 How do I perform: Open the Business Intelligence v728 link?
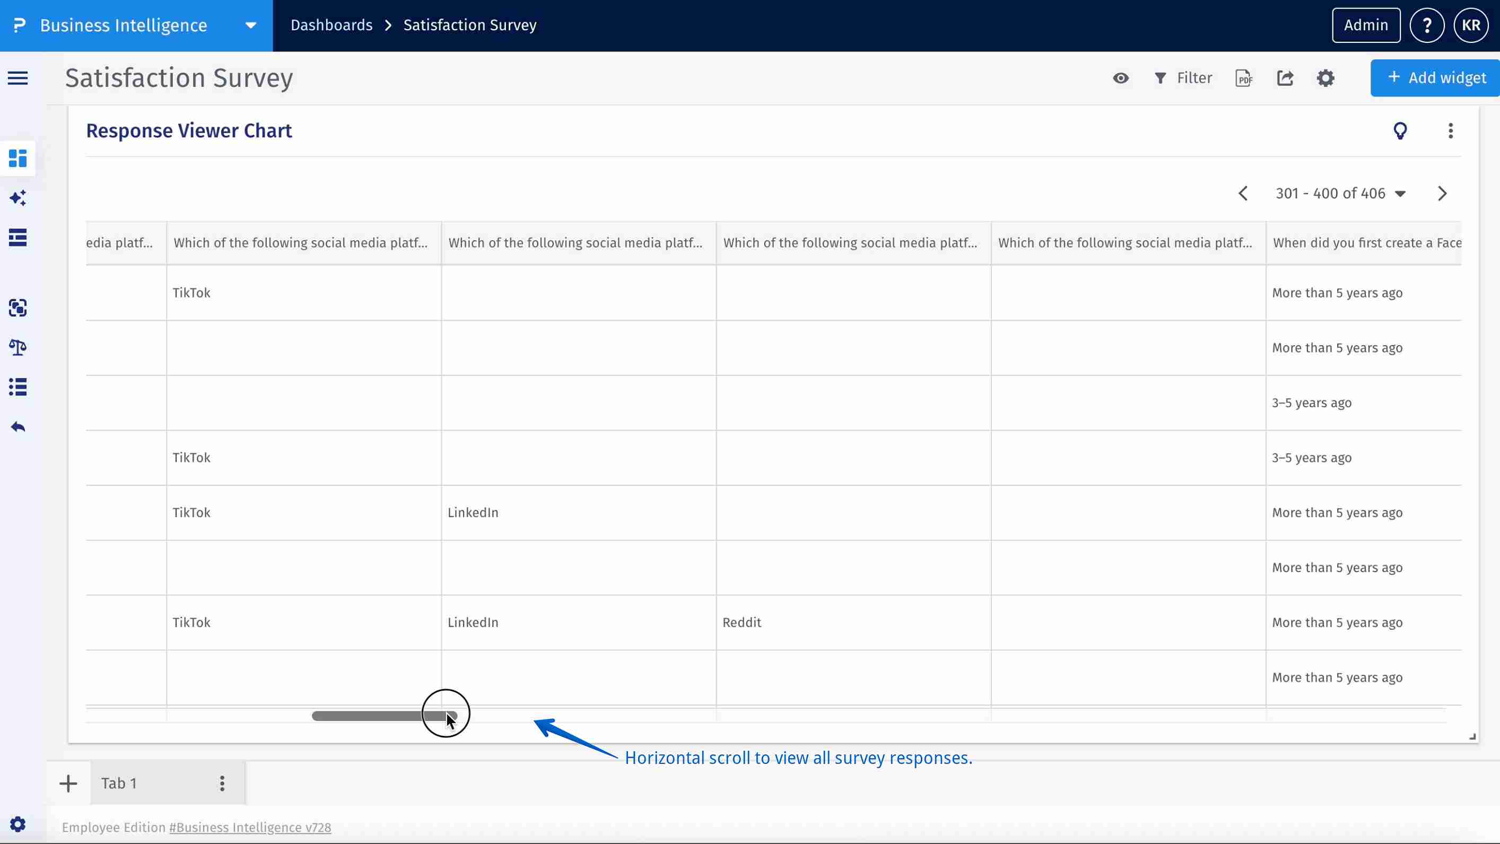[250, 827]
